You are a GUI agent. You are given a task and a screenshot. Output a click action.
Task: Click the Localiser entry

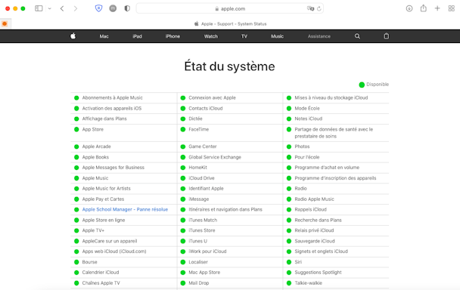click(198, 262)
